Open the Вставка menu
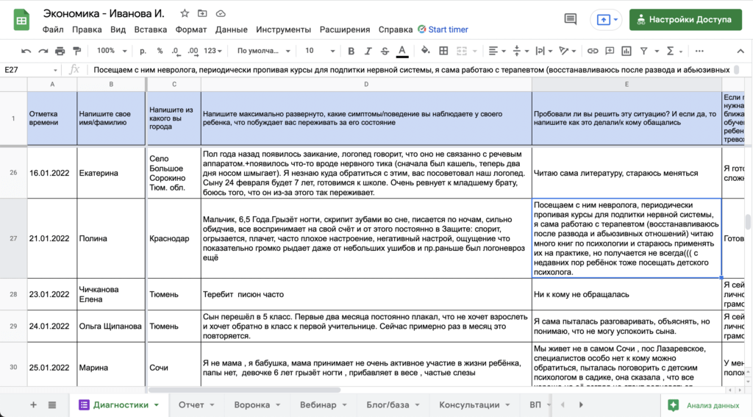 (x=150, y=29)
